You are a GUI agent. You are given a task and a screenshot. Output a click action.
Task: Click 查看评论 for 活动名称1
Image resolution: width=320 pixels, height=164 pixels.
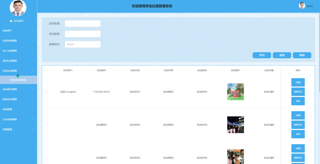point(298,92)
